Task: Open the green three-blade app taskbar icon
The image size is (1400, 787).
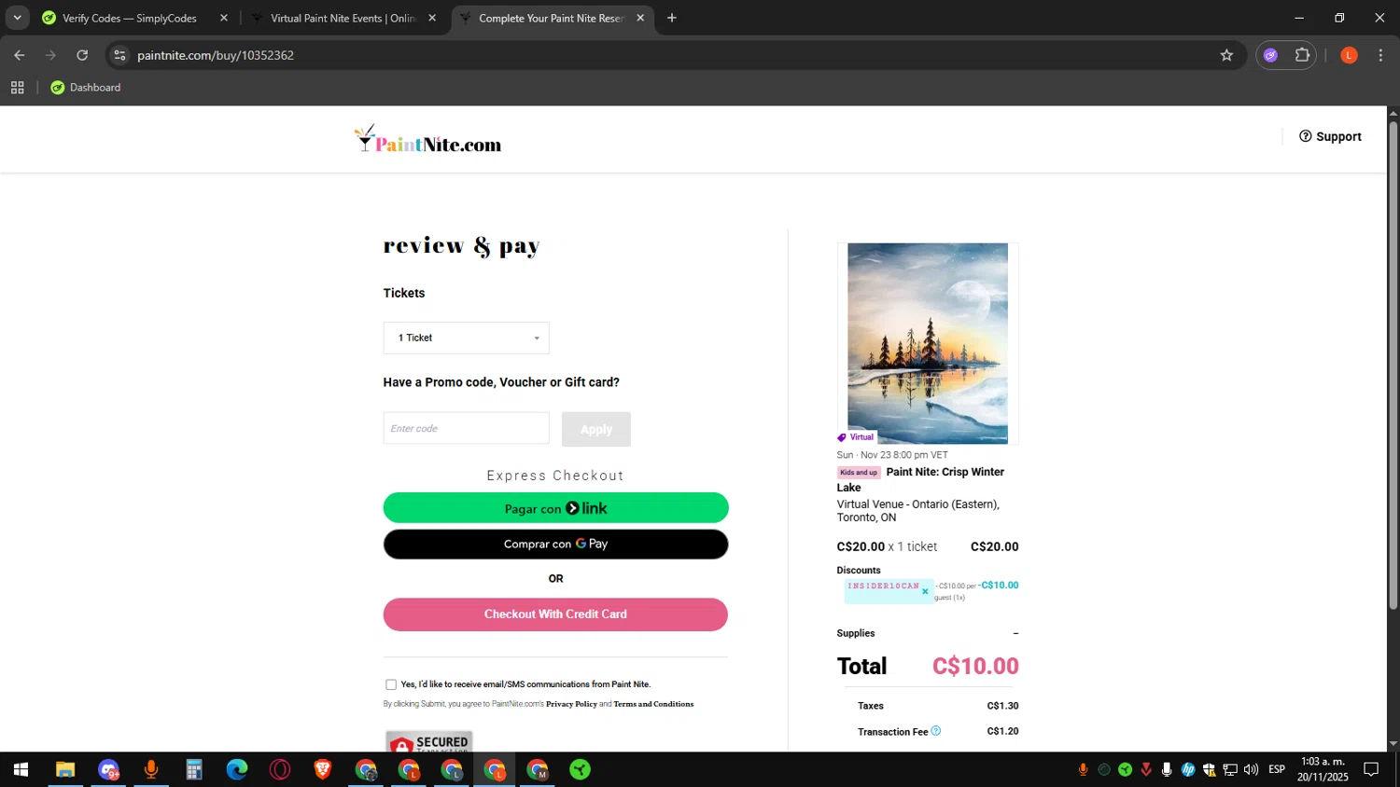Action: 581,769
